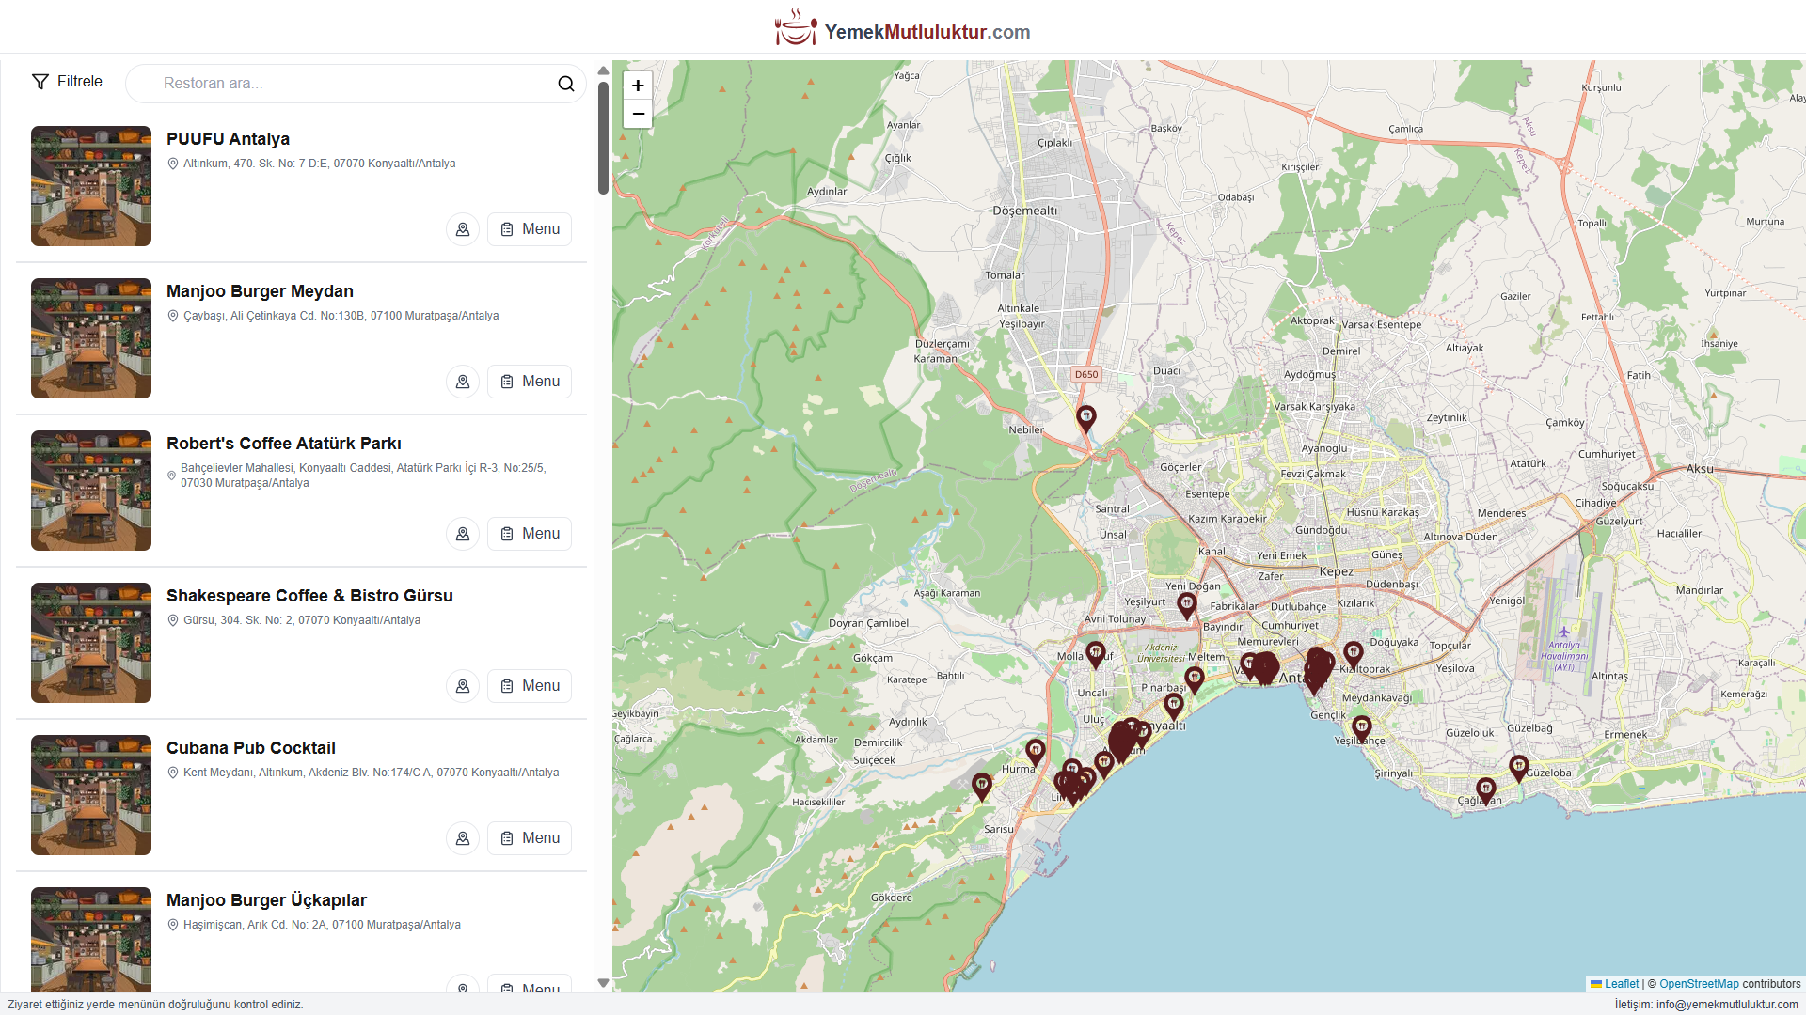This screenshot has width=1806, height=1015.
Task: Click the restaurant list scroll down arrow
Action: (x=603, y=983)
